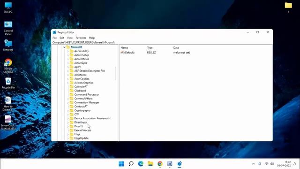The height and width of the screenshot is (169, 300).
Task: Collapse the Microsoft key
Action: coord(65,47)
